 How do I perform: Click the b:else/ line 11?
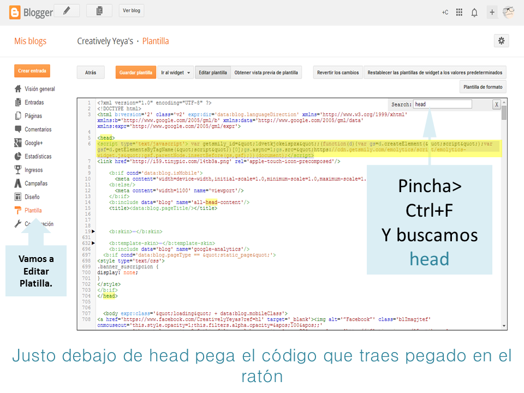click(x=122, y=184)
